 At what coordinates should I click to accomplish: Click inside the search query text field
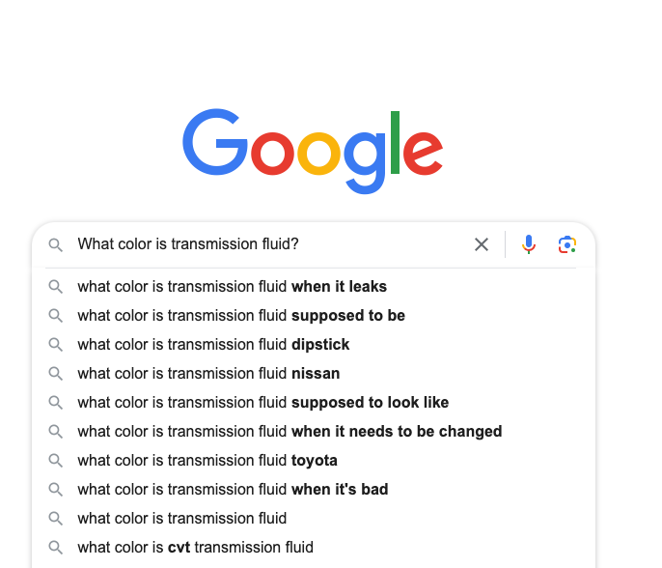270,244
